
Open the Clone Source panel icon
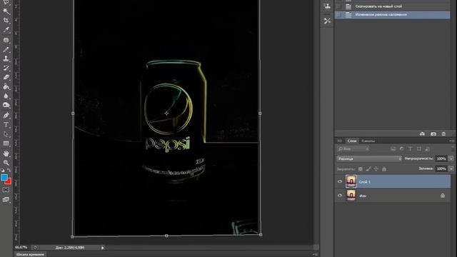327,6
